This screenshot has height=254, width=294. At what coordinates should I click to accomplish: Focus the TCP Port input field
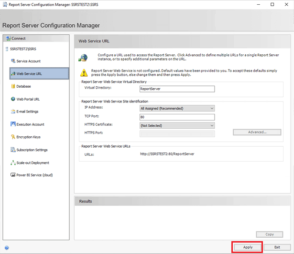pos(176,117)
